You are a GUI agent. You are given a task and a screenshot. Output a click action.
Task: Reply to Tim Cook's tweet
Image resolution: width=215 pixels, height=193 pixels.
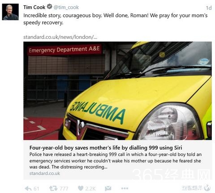pos(28,189)
